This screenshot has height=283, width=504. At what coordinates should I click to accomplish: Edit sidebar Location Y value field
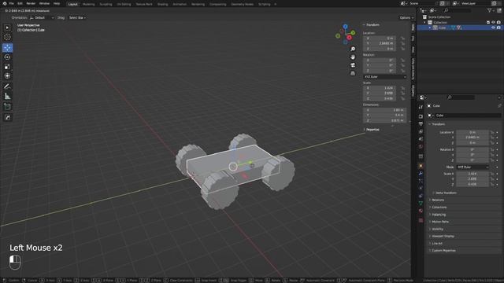pyautogui.click(x=380, y=43)
